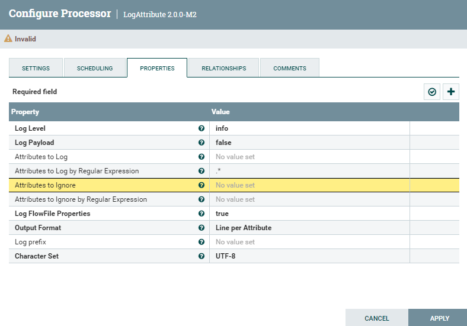Select the Attributes to Log property name
Screen dimensions: 467x326
click(x=41, y=157)
